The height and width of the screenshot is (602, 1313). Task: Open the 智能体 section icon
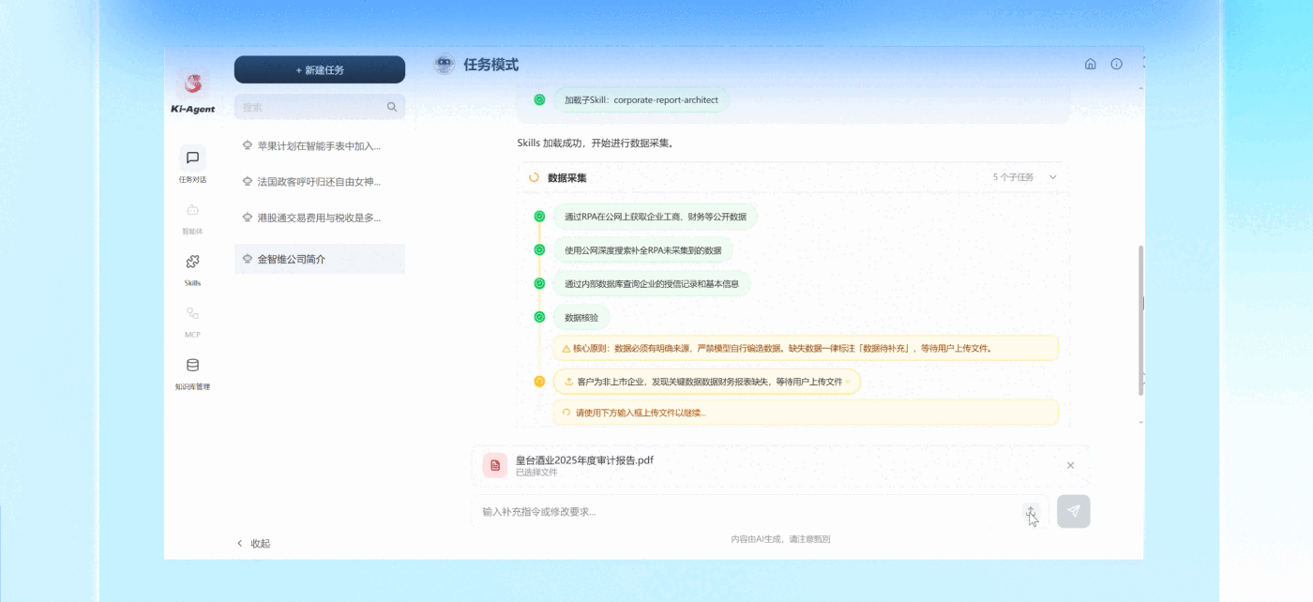(x=192, y=210)
